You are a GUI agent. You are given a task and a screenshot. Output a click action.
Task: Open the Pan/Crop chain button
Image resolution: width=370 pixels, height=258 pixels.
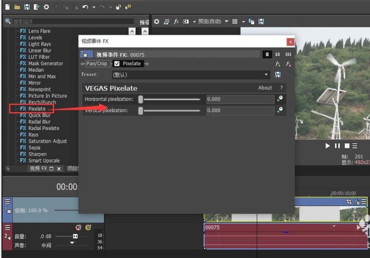coord(96,64)
